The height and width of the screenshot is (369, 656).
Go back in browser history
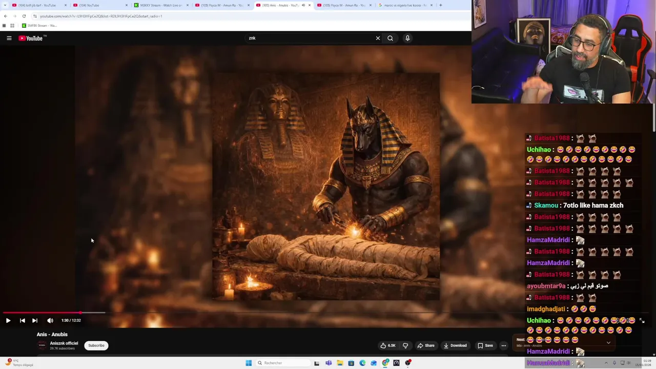click(5, 16)
